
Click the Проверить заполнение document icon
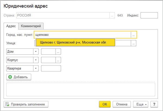click(7, 104)
